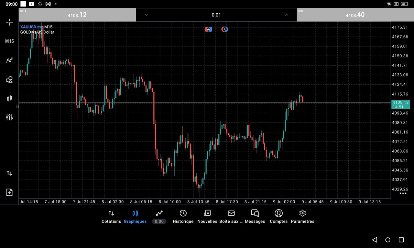
Task: Click SELL at 4108.12
Action: tap(77, 15)
